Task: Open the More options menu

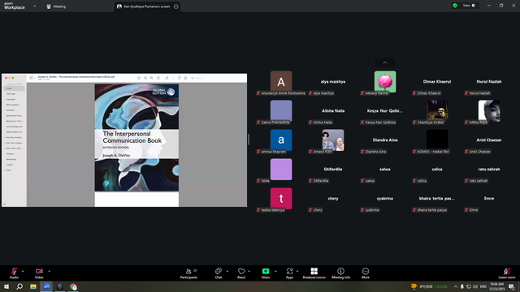Action: (x=366, y=273)
